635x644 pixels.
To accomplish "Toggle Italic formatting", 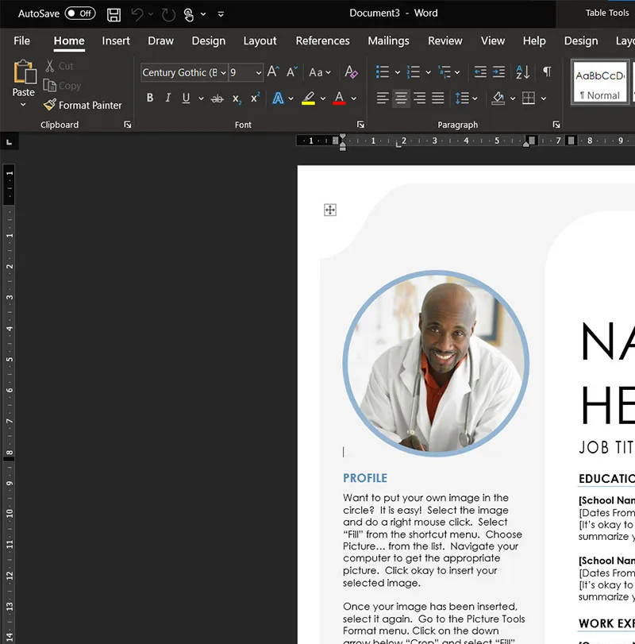I will (x=168, y=98).
